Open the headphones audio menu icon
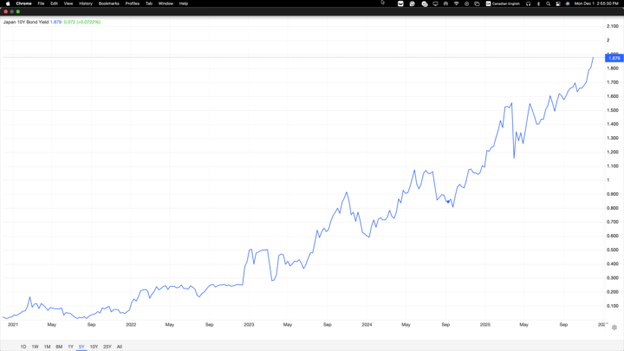The image size is (624, 351). click(528, 3)
